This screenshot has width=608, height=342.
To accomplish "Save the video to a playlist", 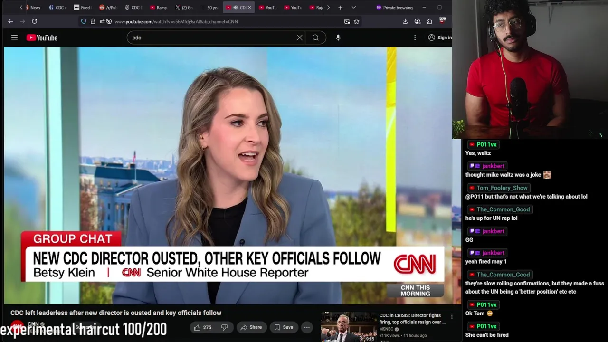I will pos(283,327).
